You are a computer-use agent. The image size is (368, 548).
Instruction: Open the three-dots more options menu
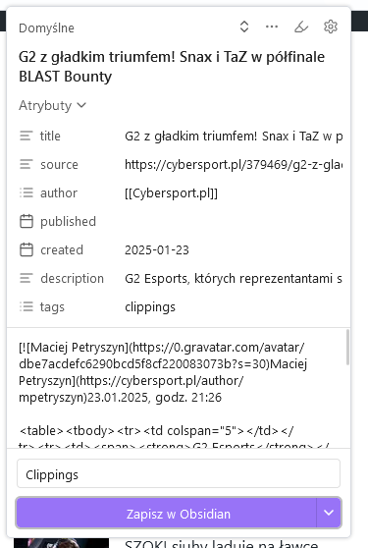point(272,27)
